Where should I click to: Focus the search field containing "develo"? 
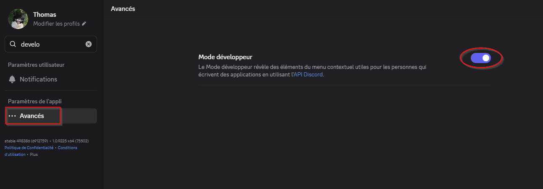point(50,44)
